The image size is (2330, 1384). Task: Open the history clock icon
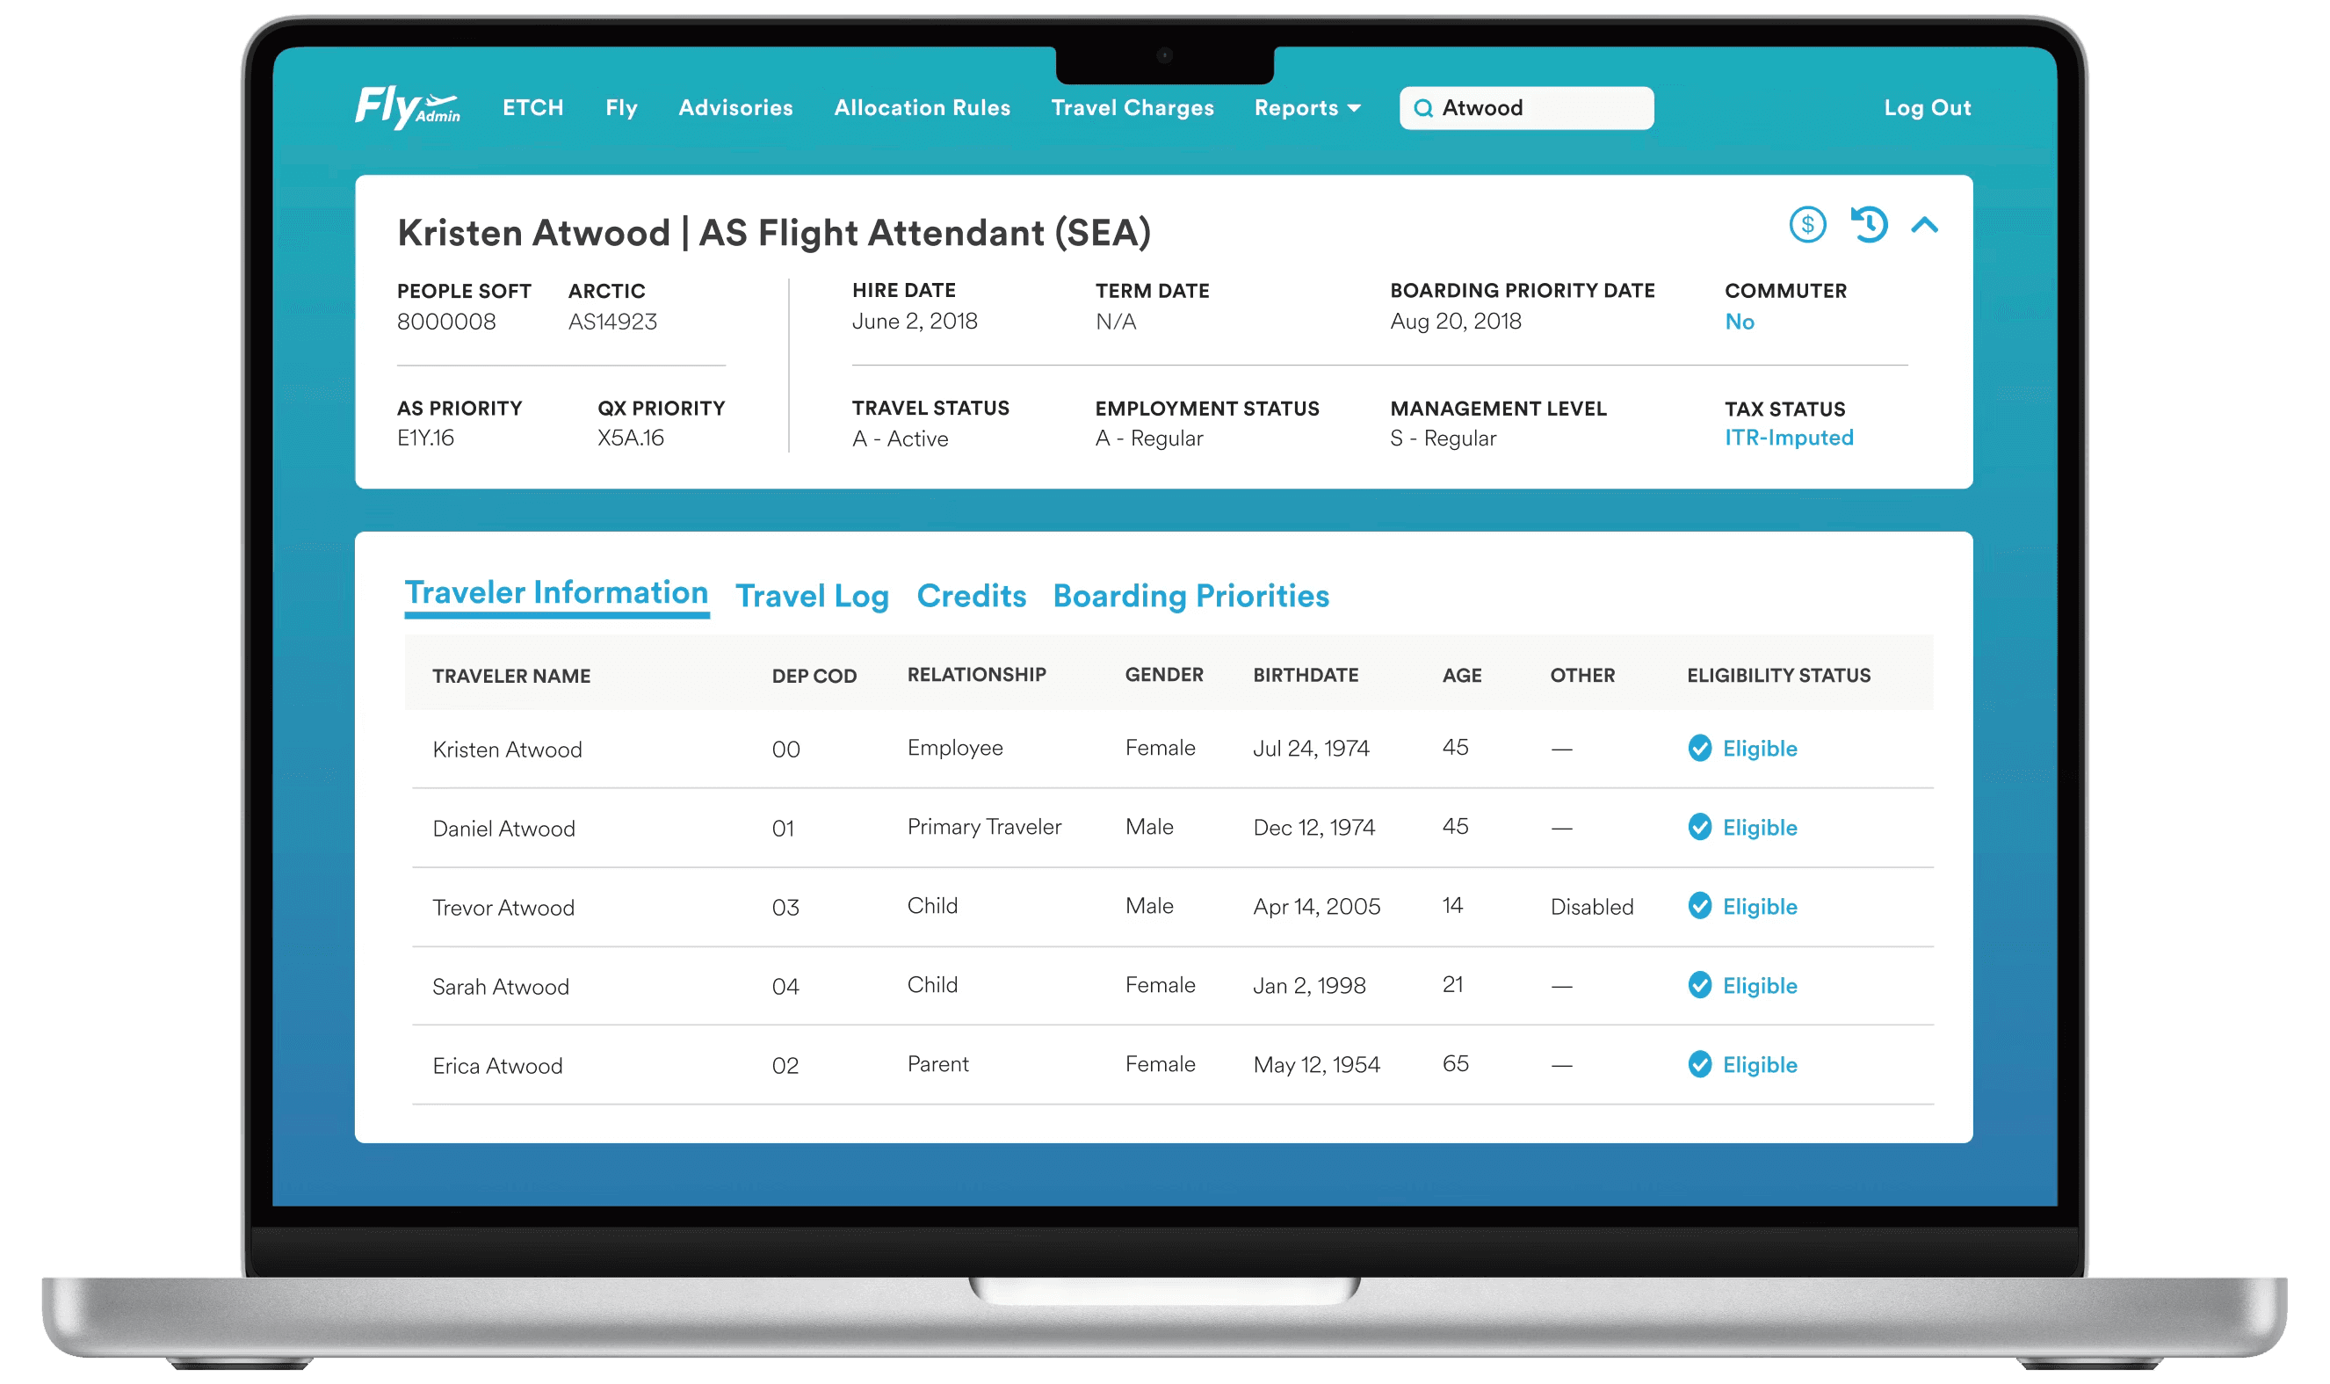pyautogui.click(x=1868, y=225)
